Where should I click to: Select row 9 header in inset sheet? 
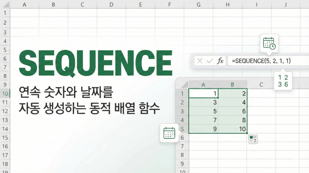pyautogui.click(x=182, y=164)
